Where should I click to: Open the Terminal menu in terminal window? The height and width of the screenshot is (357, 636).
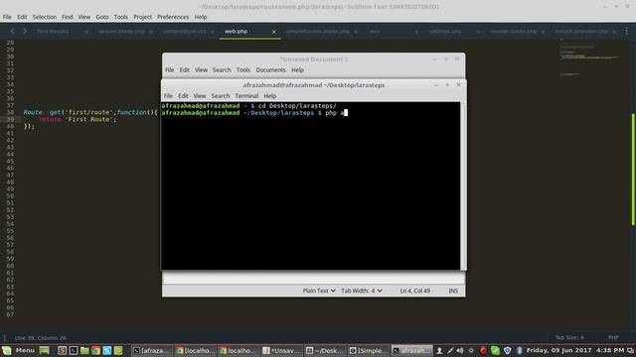pyautogui.click(x=246, y=96)
